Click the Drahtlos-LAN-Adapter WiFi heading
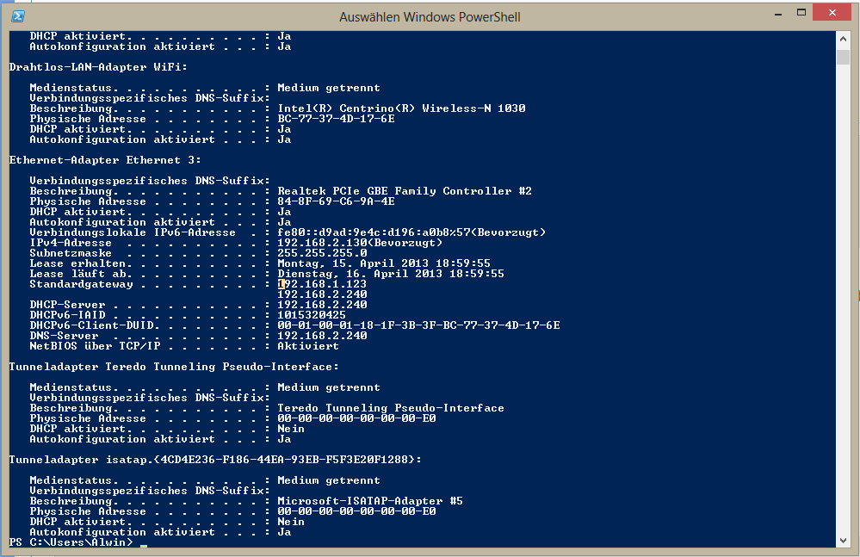The image size is (860, 557). tap(98, 67)
